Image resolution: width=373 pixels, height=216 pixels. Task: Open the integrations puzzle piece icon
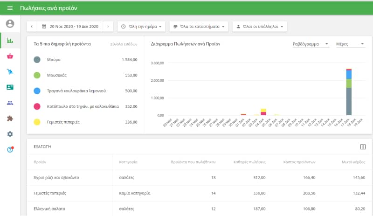point(10,118)
